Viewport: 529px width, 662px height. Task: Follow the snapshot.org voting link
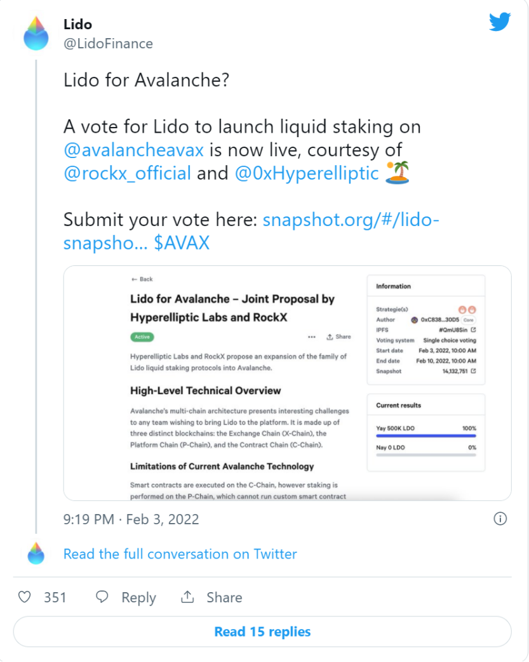[x=251, y=231]
